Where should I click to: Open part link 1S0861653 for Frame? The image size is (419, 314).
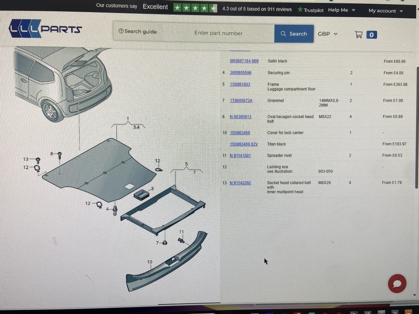click(x=240, y=84)
